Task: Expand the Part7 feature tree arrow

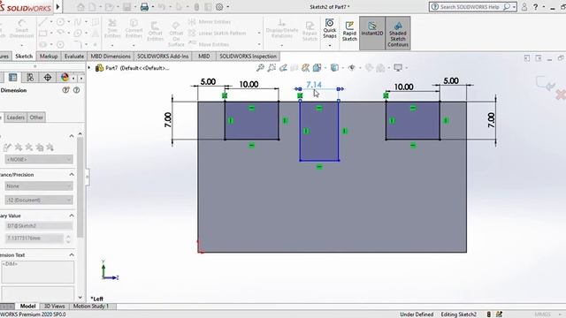Action: pyautogui.click(x=89, y=67)
